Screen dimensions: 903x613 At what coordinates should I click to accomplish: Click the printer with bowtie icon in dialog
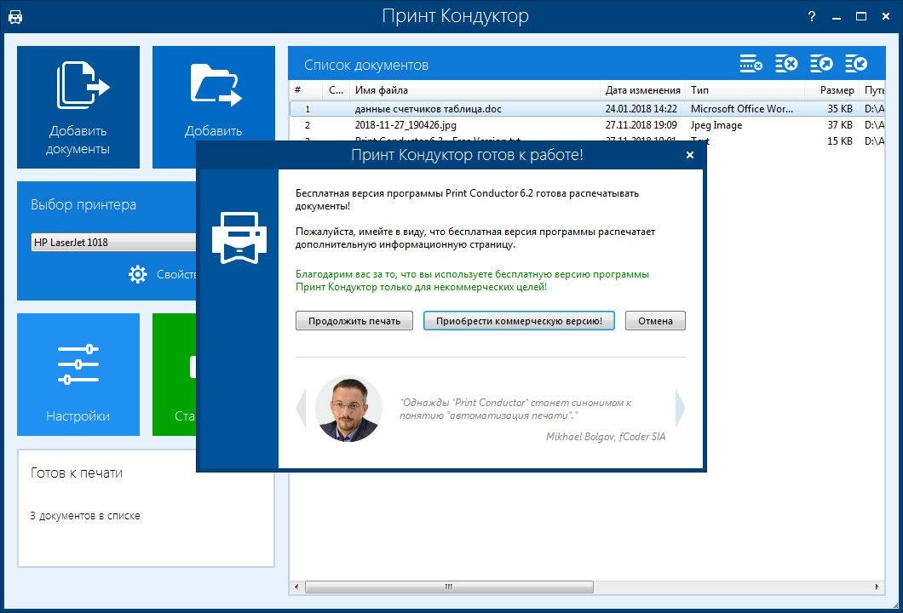click(239, 238)
